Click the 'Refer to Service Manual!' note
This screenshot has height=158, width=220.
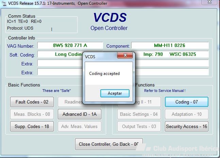click(x=165, y=91)
